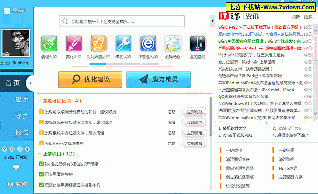Open the 温度监测 thermometer icon
This screenshot has width=318, height=194.
coord(197,44)
